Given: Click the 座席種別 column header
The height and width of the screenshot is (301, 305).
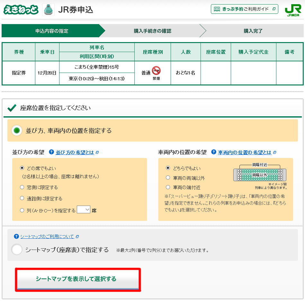Looking at the screenshot, I should (153, 52).
